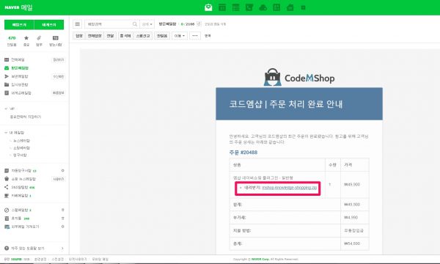Click the environment settings (환경설정) footer link
440x264 pixels.
point(40,259)
